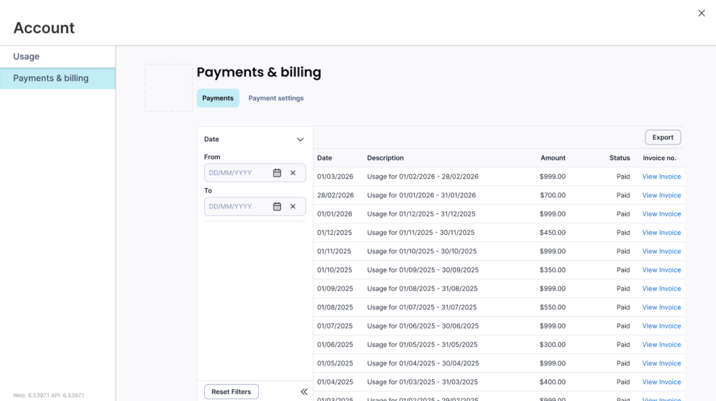The image size is (716, 401).
Task: Switch to Payment settings tab
Action: [x=276, y=98]
